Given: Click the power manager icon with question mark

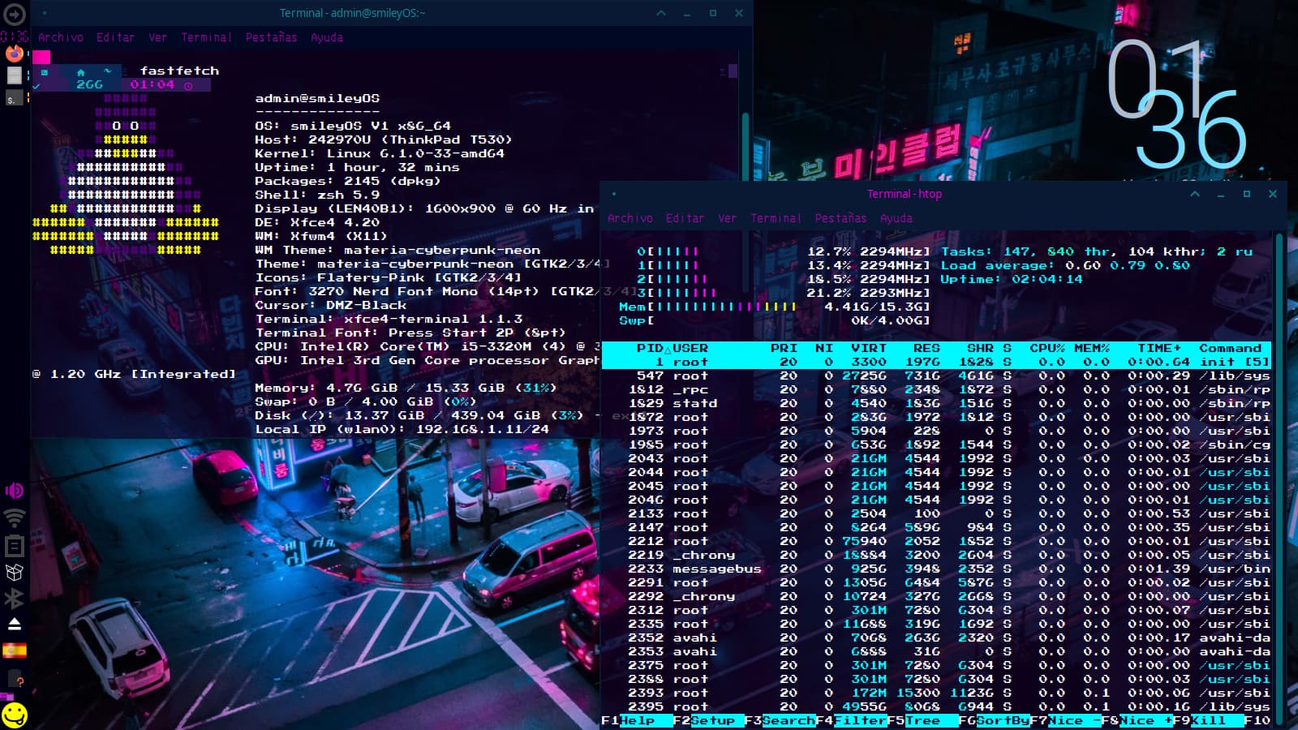Looking at the screenshot, I should click(15, 677).
